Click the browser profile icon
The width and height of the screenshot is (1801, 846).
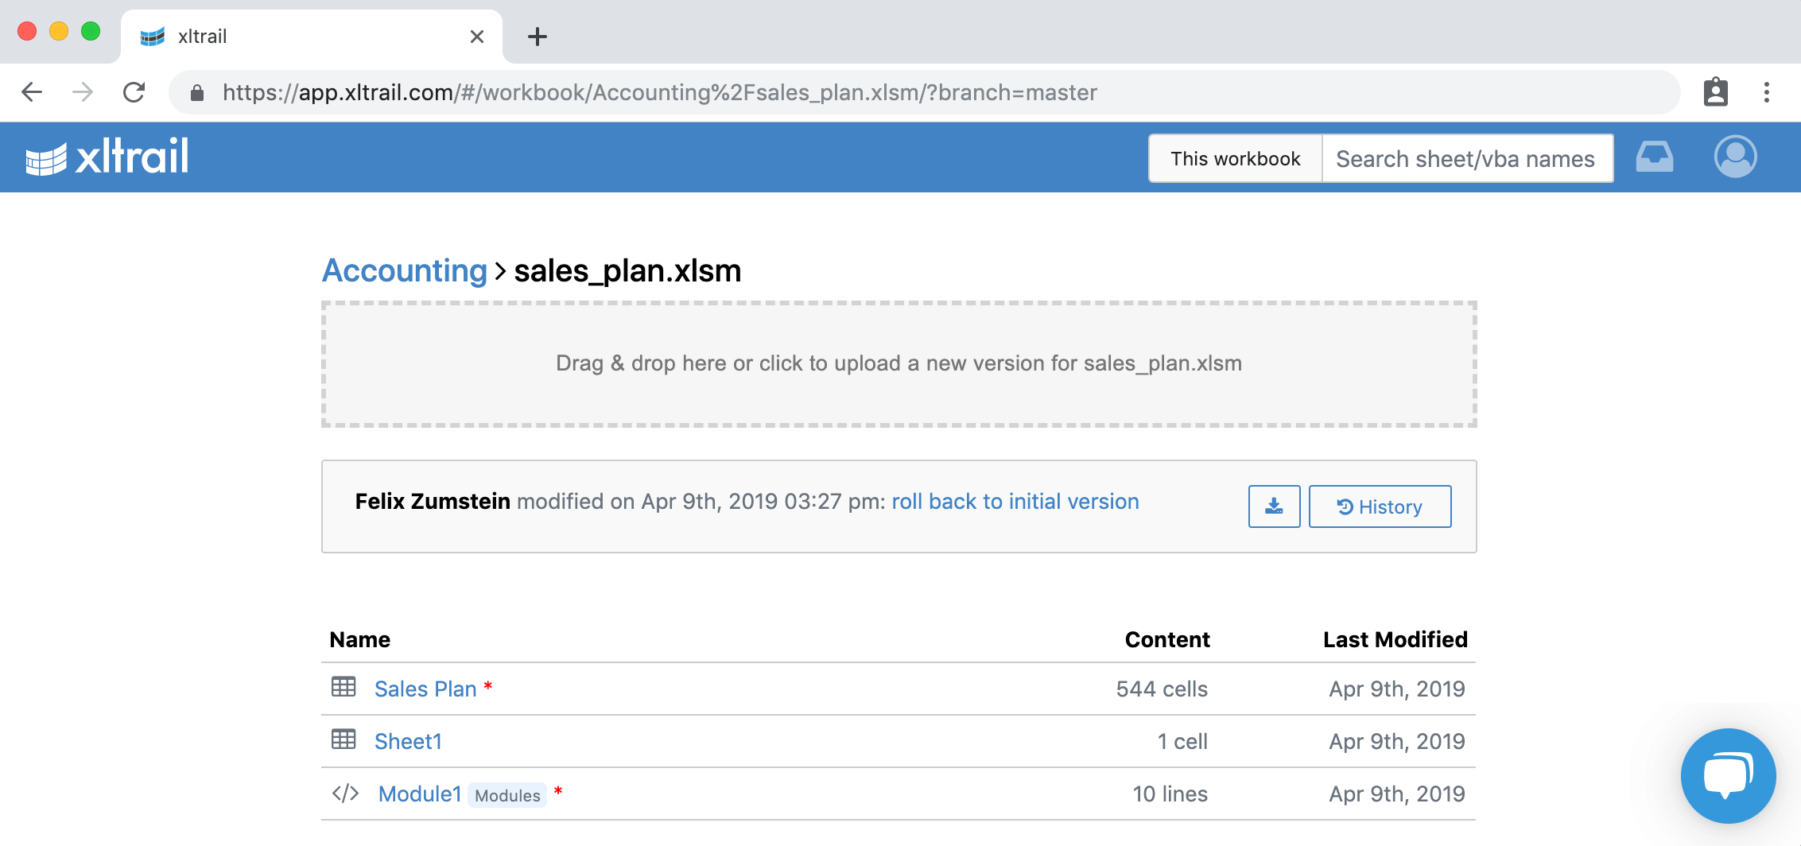1715,93
